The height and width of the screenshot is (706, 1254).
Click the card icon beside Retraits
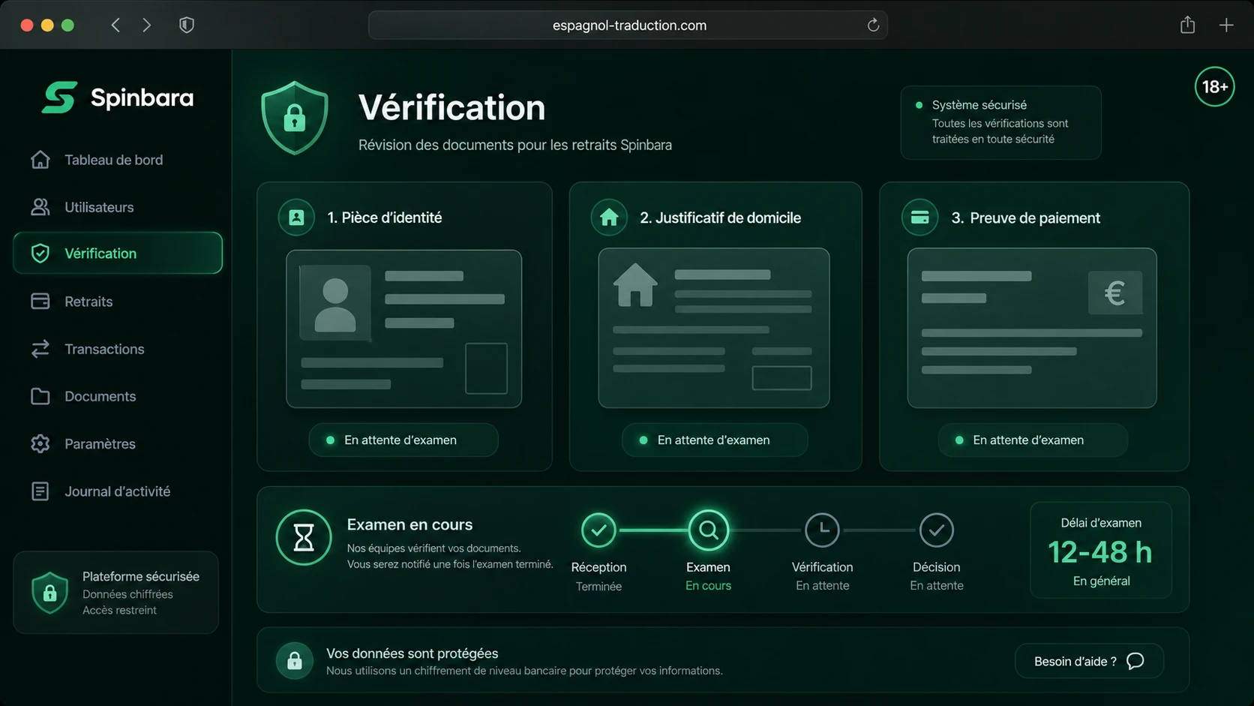40,302
